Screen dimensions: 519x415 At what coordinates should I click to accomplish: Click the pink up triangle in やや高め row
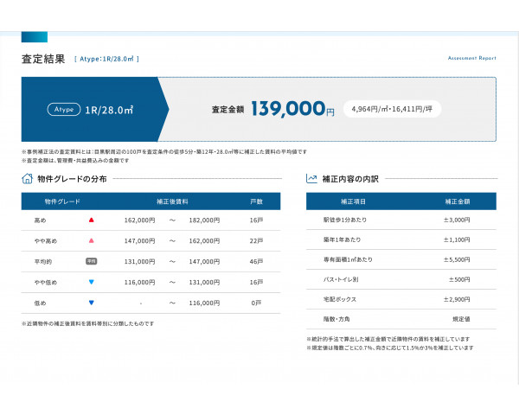tap(92, 240)
